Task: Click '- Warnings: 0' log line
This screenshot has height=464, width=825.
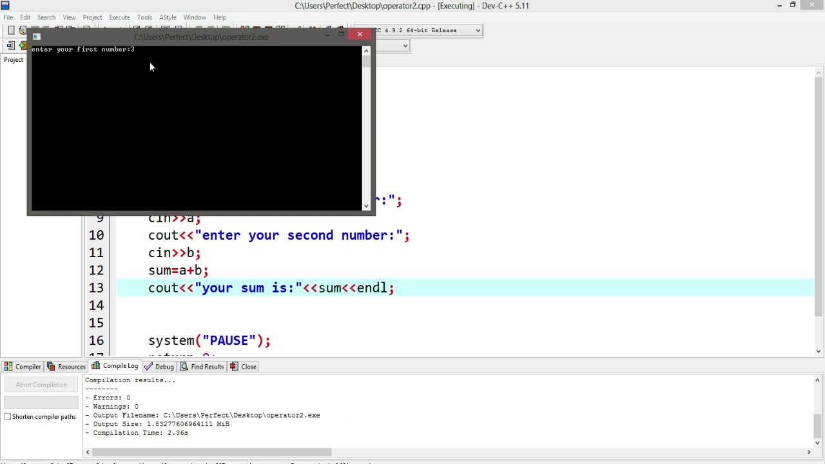Action: 112,407
